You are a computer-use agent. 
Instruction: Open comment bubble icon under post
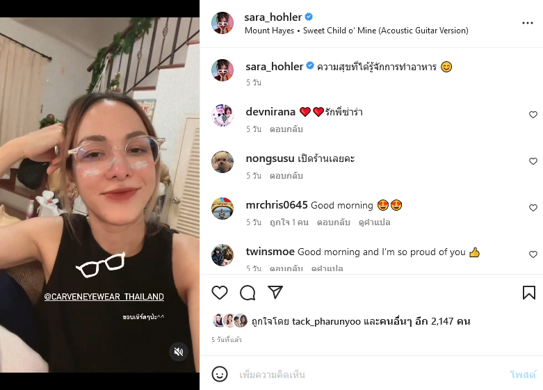pos(248,293)
